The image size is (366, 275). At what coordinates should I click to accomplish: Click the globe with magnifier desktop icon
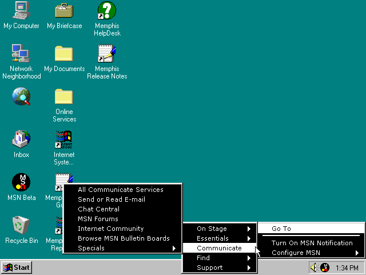[x=21, y=96]
